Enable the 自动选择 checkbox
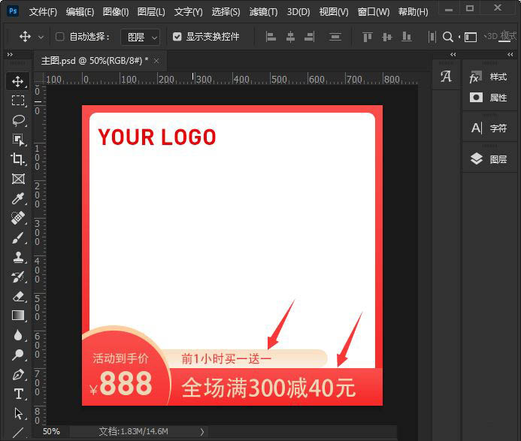 60,37
